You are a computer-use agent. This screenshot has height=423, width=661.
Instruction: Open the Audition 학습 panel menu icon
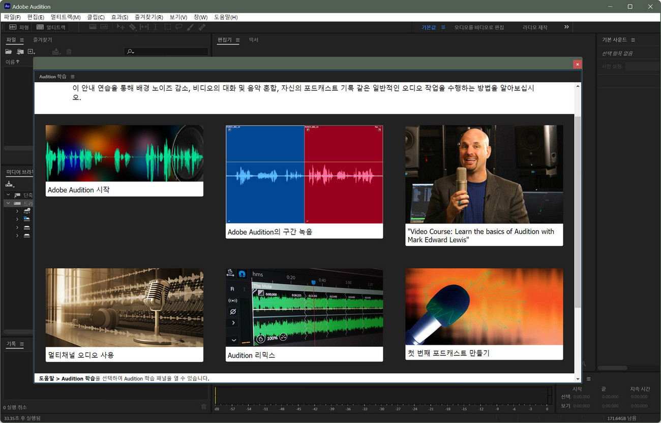(73, 77)
